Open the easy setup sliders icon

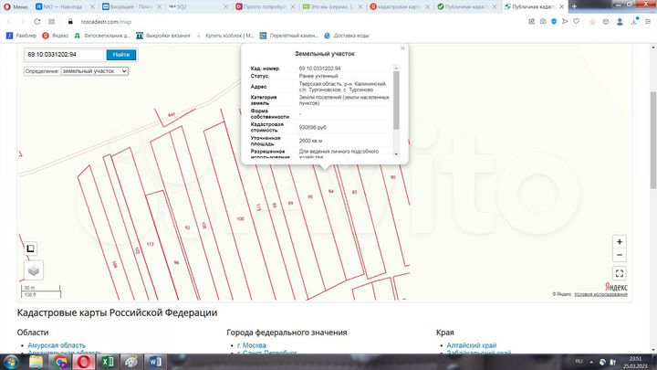pyautogui.click(x=648, y=21)
